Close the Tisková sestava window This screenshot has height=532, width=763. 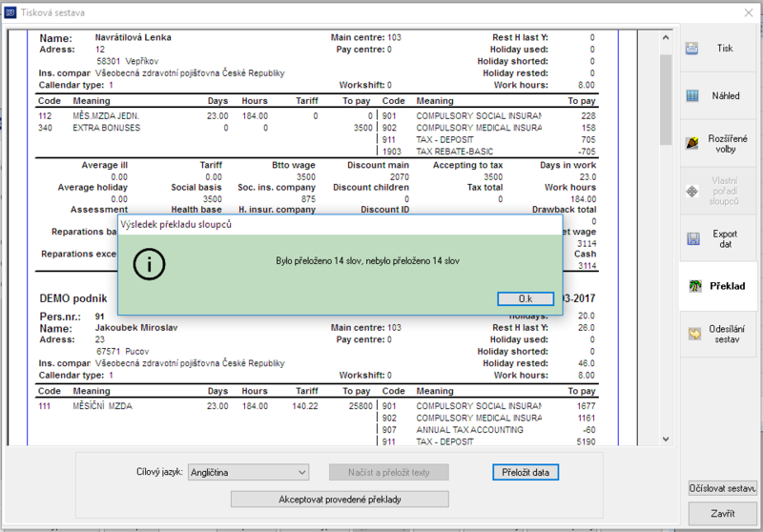pyautogui.click(x=749, y=12)
